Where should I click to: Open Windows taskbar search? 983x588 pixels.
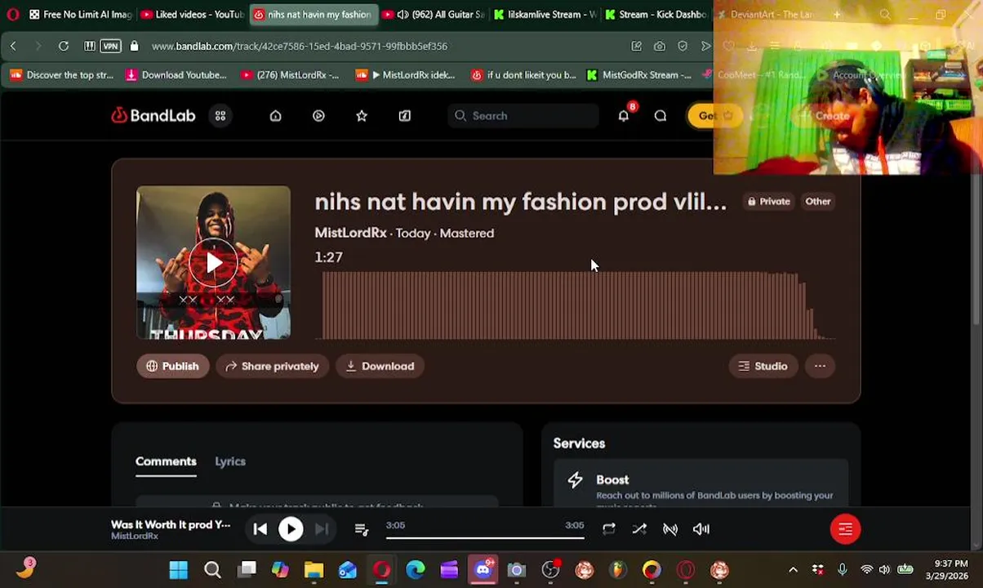coord(212,570)
